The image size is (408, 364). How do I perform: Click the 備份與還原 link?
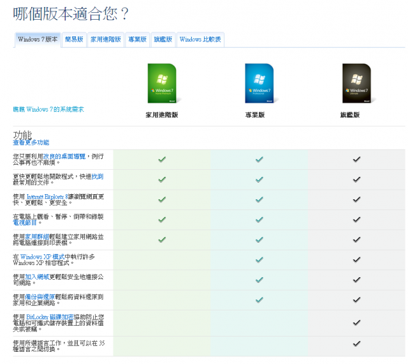coord(40,297)
